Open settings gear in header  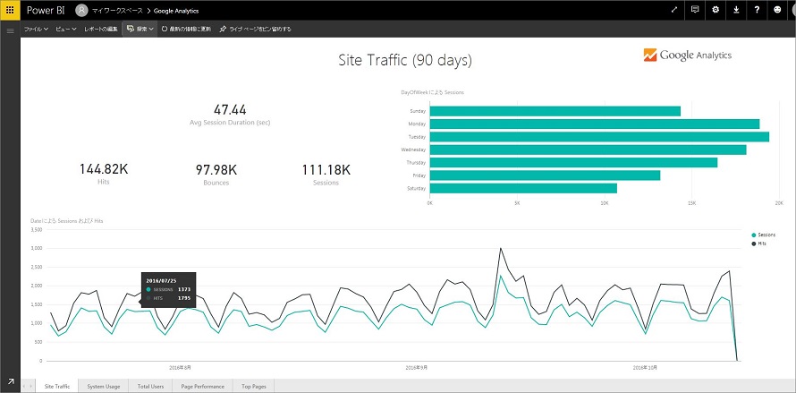point(716,10)
